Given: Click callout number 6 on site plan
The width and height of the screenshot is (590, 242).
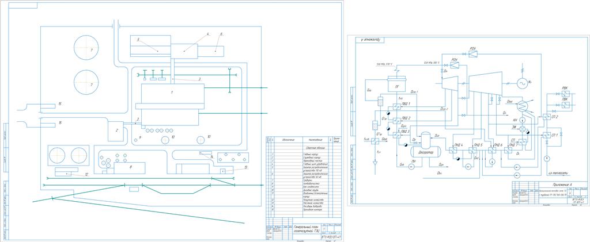Looking at the screenshot, I should (221, 34).
